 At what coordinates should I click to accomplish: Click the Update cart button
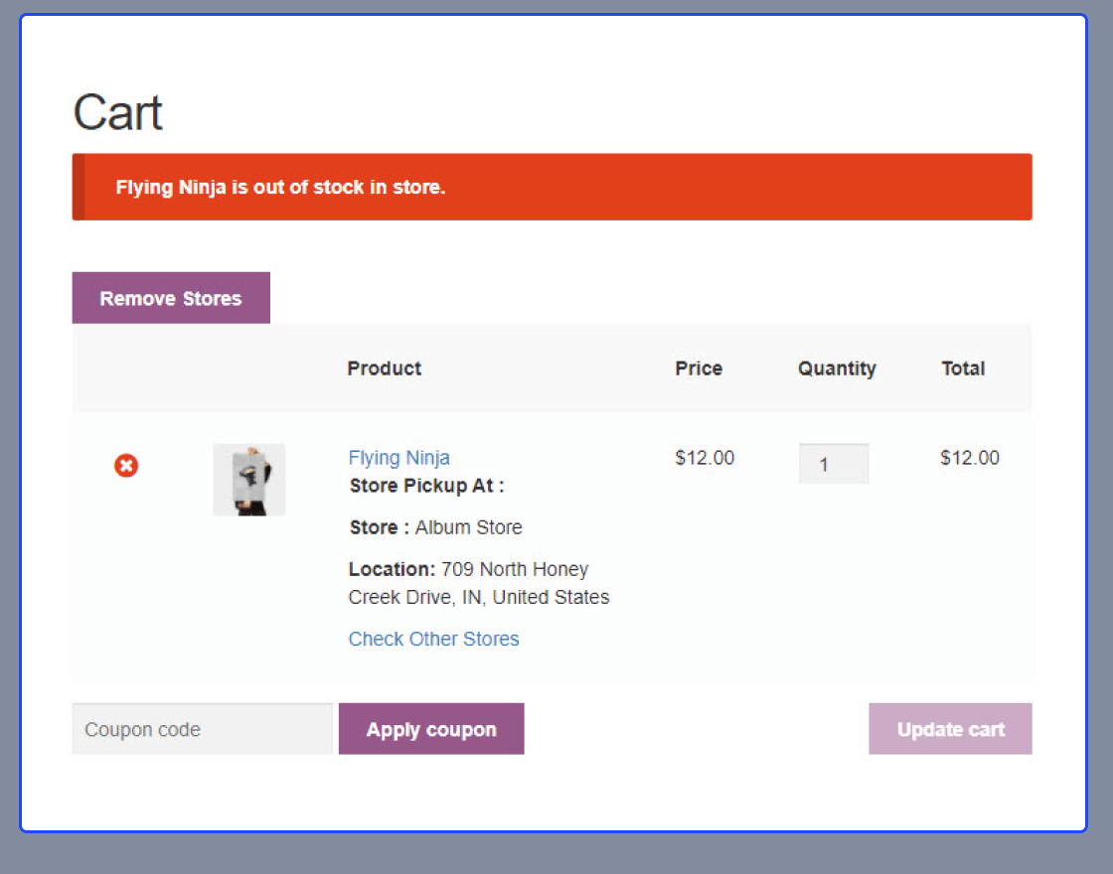950,728
